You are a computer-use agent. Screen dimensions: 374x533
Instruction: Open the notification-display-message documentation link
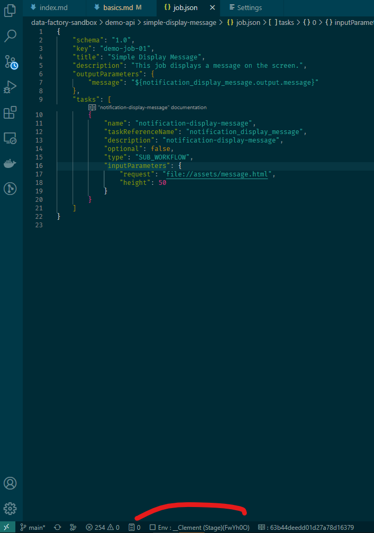coord(152,107)
